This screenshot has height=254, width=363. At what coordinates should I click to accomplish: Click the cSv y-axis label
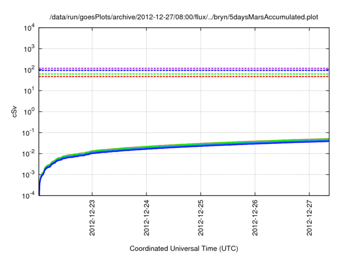coord(14,112)
